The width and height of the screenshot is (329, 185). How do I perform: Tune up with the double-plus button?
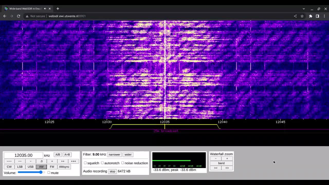(62, 161)
